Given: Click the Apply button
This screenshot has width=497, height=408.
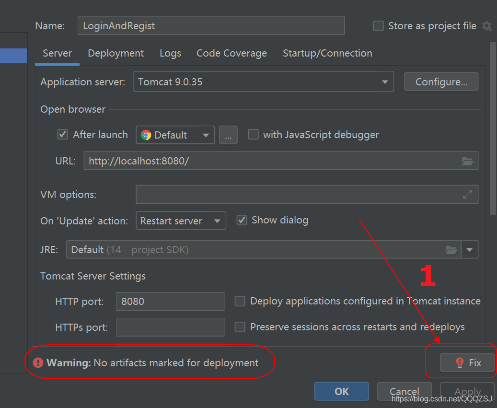Looking at the screenshot, I should [x=467, y=392].
